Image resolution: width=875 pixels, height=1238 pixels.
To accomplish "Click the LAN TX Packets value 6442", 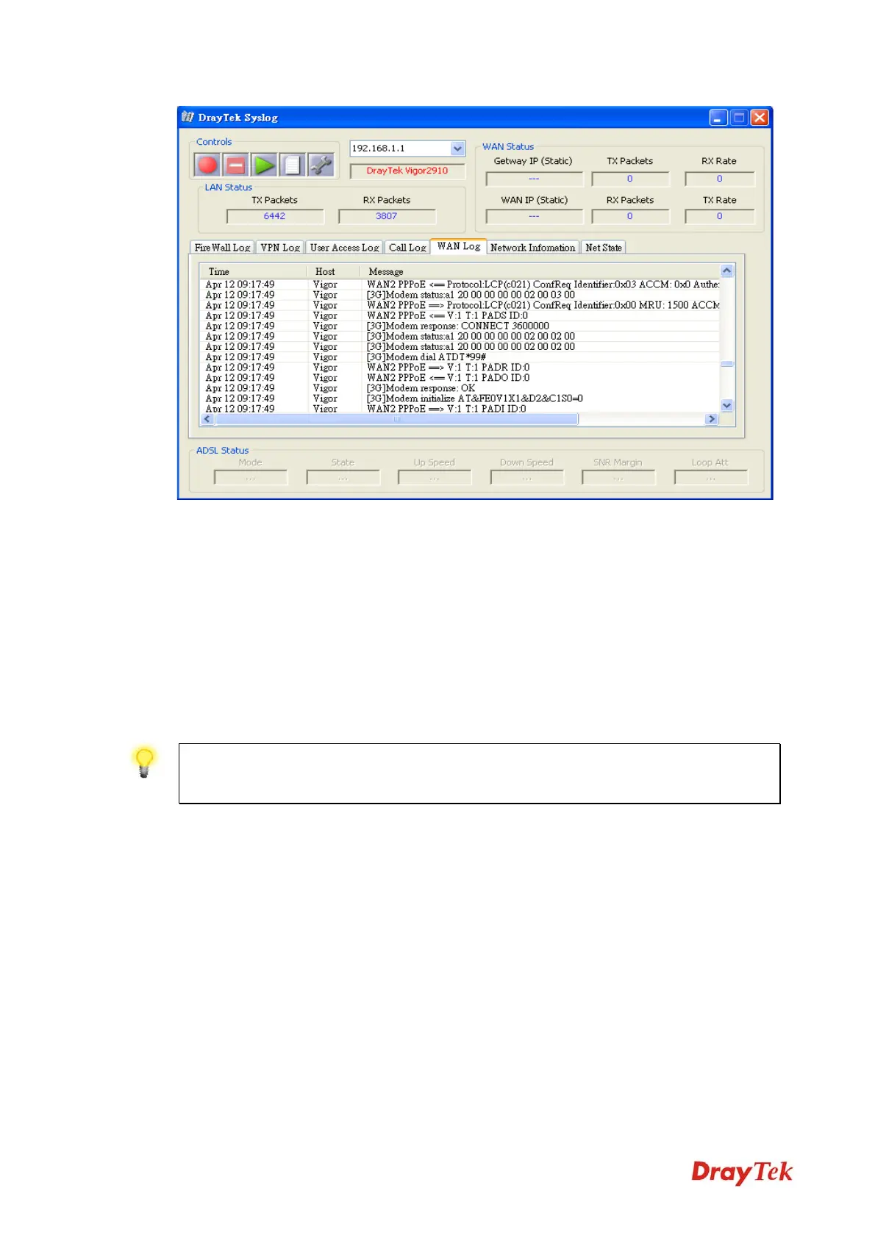I will tap(275, 216).
